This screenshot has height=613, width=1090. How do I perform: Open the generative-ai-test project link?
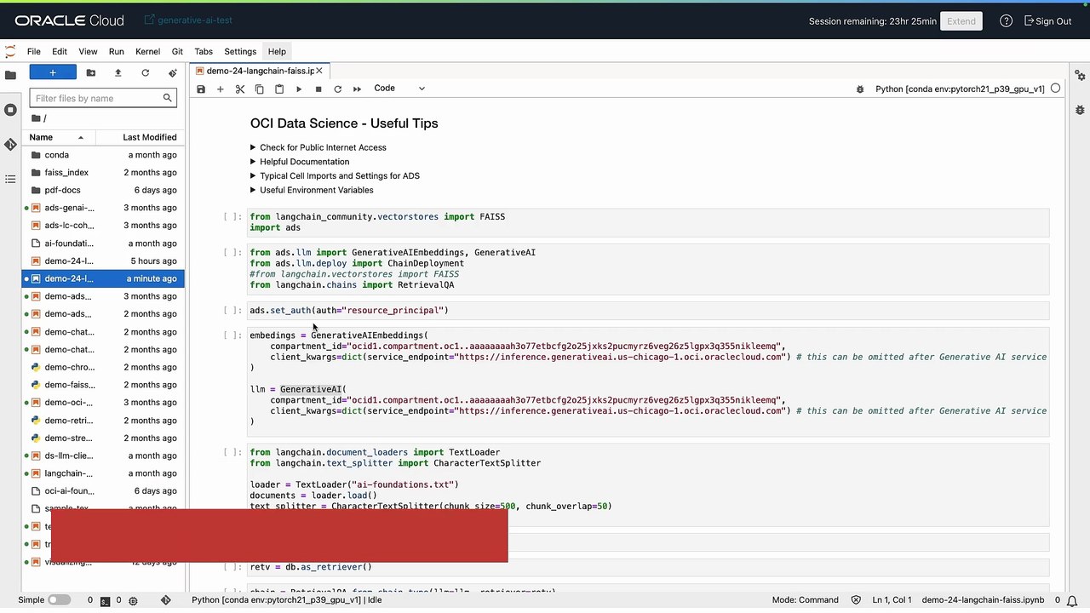tap(188, 20)
